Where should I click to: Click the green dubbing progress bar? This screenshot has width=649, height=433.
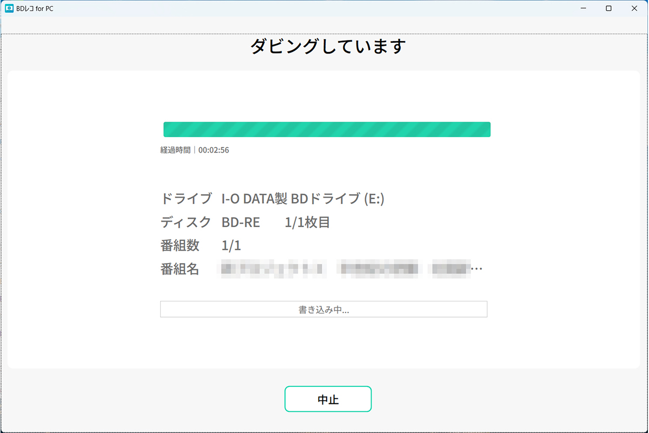[x=327, y=129]
